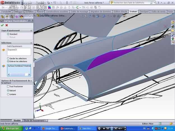This screenshot has height=131, width=175.
Task: Collapse the Sélections section
Action: click(31, 43)
